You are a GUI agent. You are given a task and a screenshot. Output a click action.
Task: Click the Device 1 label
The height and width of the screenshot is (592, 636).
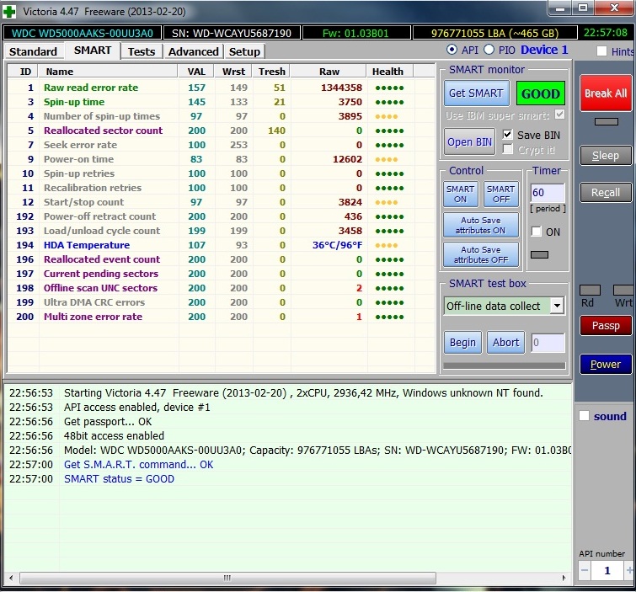pyautogui.click(x=544, y=50)
